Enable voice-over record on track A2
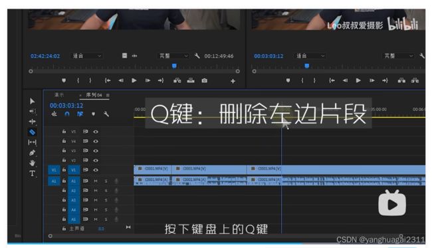Image resolution: width=432 pixels, height=248 pixels. 116,190
